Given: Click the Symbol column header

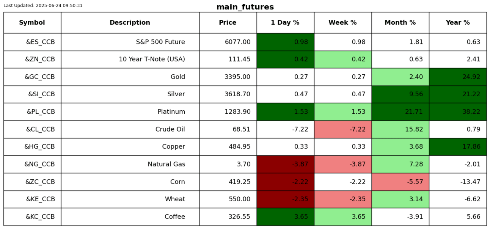Looking at the screenshot, I should pos(32,23).
